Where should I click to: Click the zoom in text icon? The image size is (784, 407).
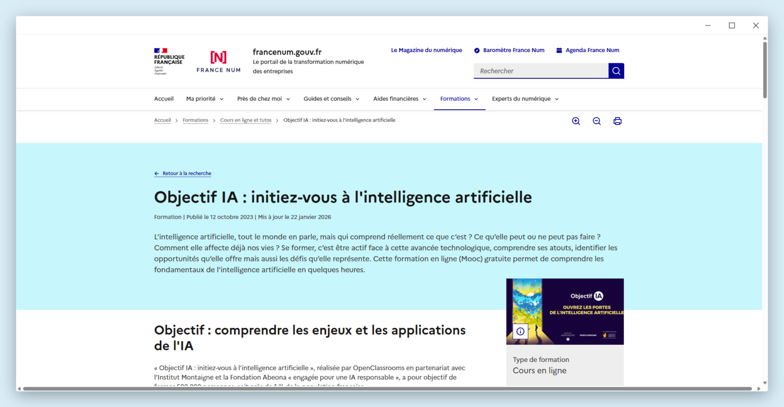pos(576,121)
